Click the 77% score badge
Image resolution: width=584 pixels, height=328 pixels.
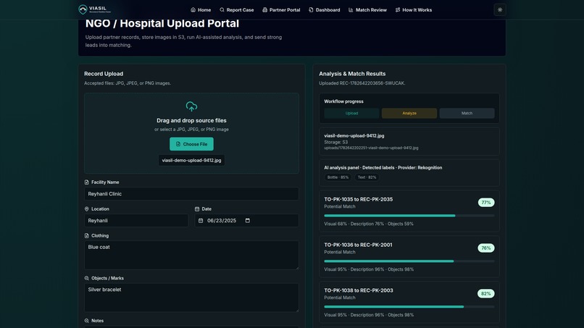486,203
